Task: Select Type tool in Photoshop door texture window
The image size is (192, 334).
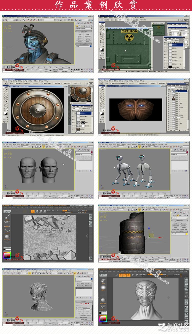Action: (103, 40)
